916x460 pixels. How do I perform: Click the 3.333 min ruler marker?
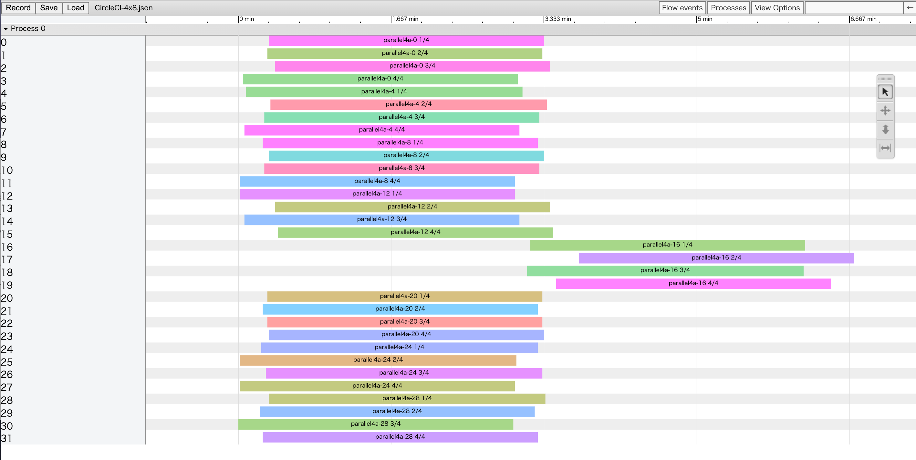tap(557, 19)
